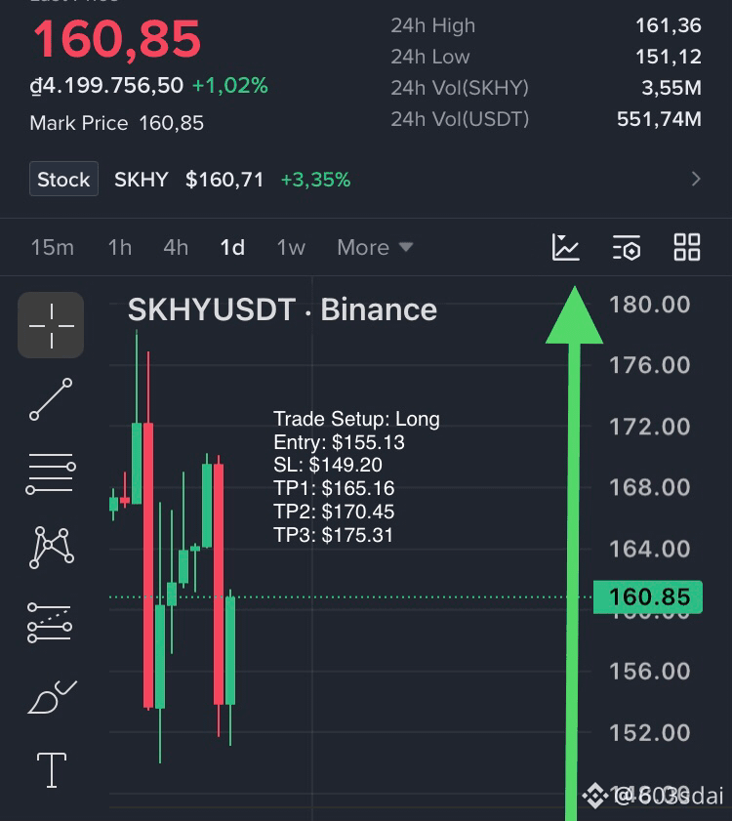Tap the Mark Price 160,85 text
Screen dimensions: 732x821
pos(117,123)
